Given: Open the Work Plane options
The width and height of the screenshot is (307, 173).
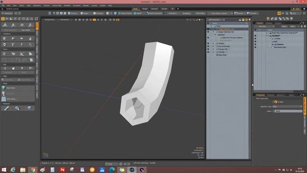Looking at the screenshot, I should (199, 13).
